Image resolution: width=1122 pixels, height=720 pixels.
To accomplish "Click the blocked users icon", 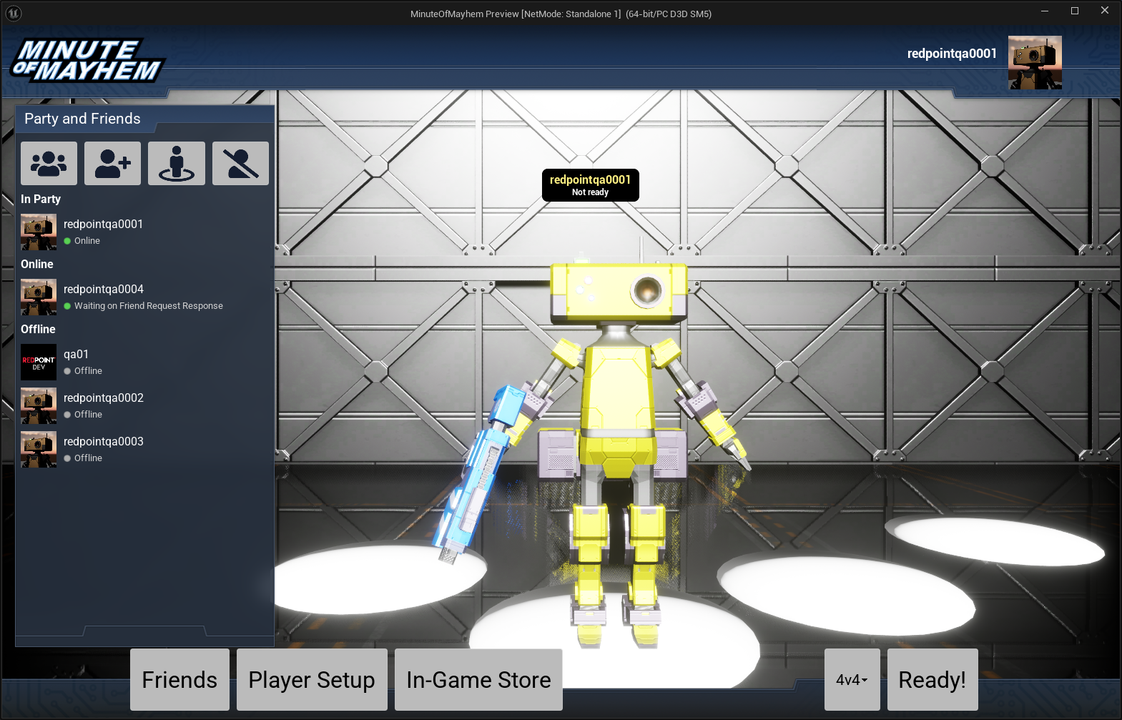I will [240, 163].
